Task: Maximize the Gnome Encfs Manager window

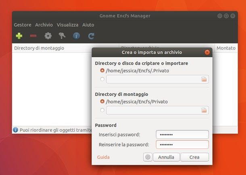Action: pos(226,16)
